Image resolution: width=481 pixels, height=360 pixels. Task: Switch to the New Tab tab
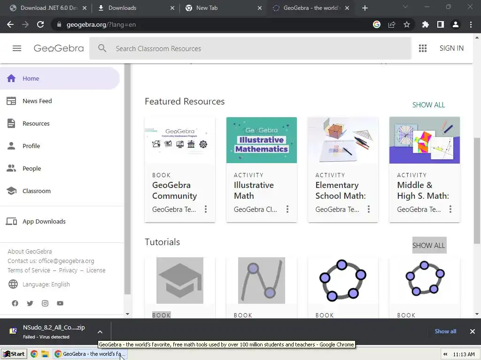point(224,8)
